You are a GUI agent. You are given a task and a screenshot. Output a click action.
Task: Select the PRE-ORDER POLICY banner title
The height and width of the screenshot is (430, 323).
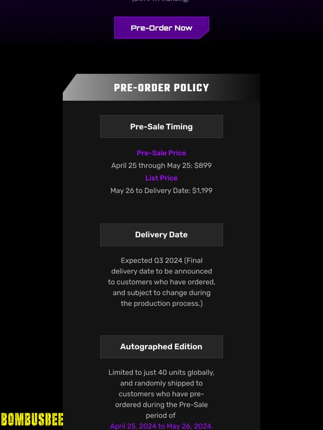click(x=161, y=88)
